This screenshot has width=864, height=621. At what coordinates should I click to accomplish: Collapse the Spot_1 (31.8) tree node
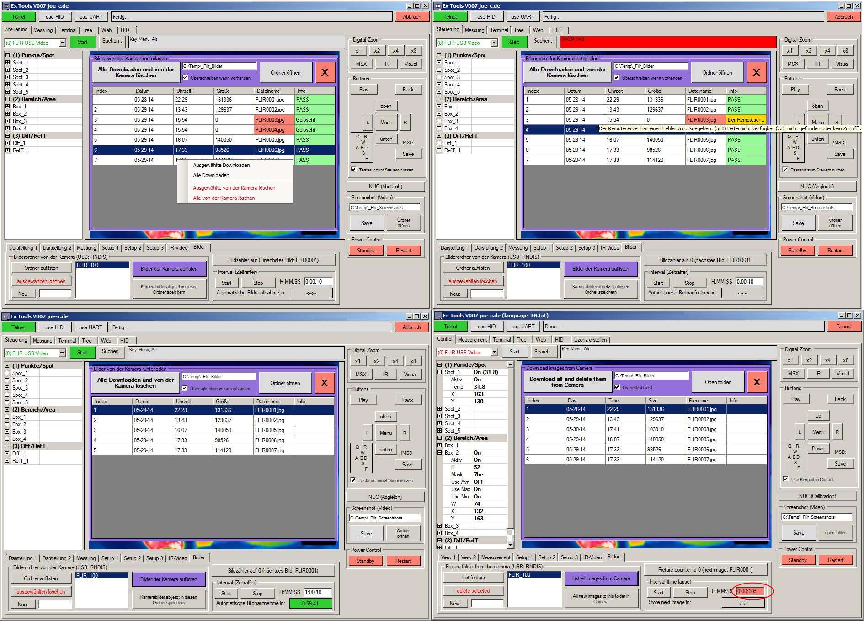click(439, 372)
